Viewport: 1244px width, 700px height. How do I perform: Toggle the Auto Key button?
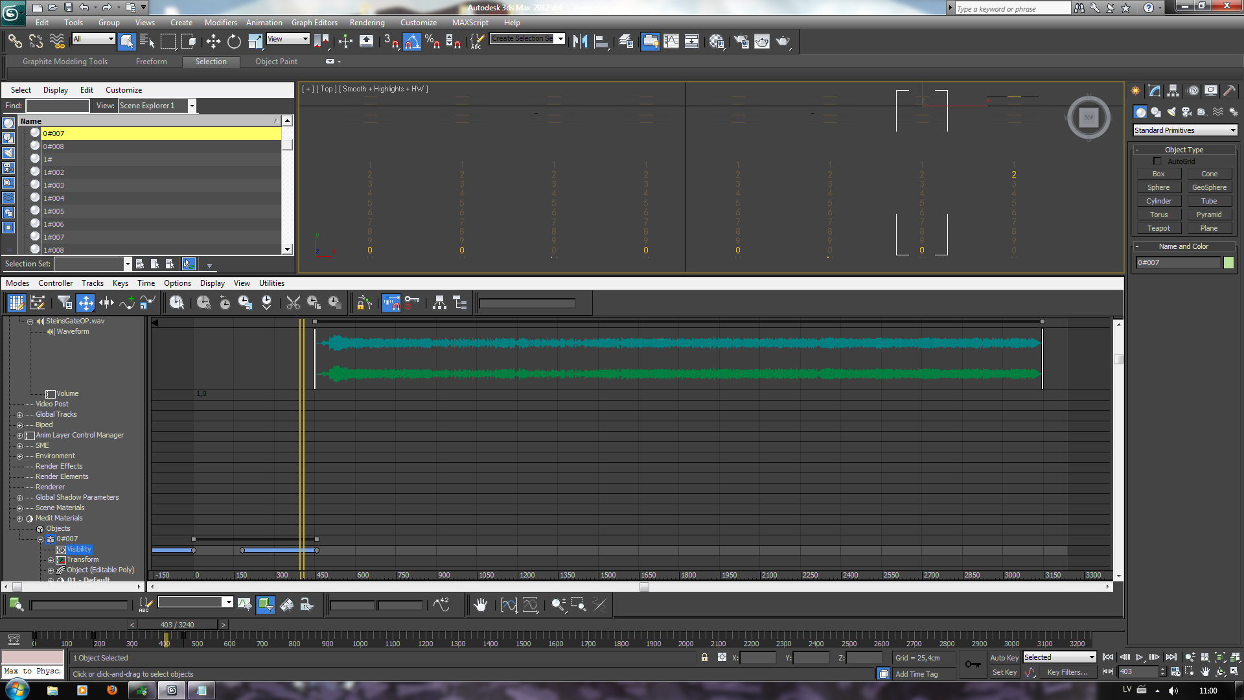(1004, 657)
